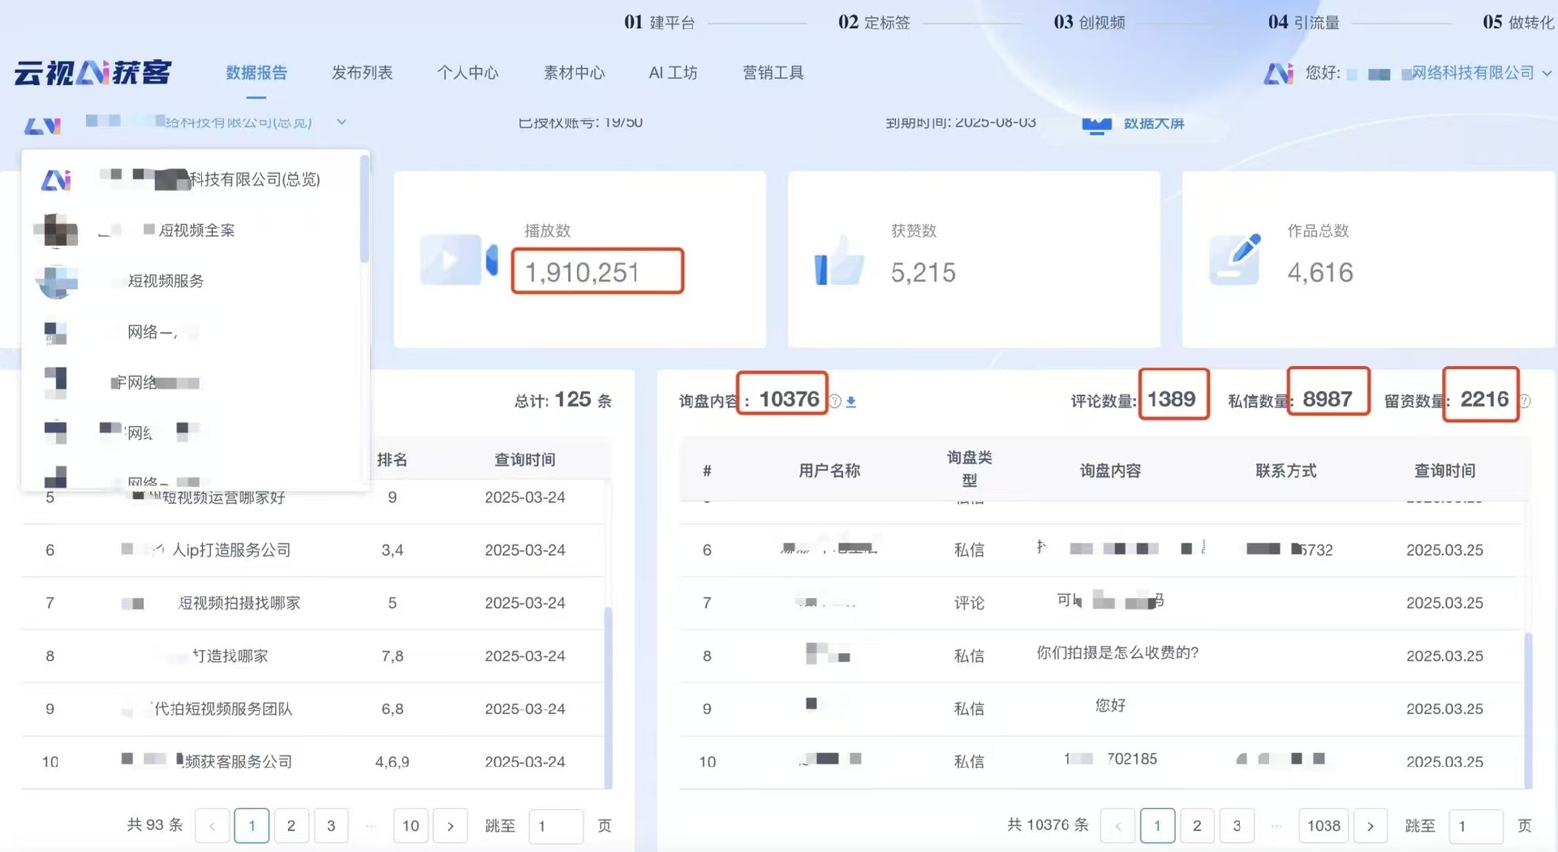This screenshot has width=1558, height=852.
Task: Go to page 2 of keyword ranking table
Action: [291, 826]
